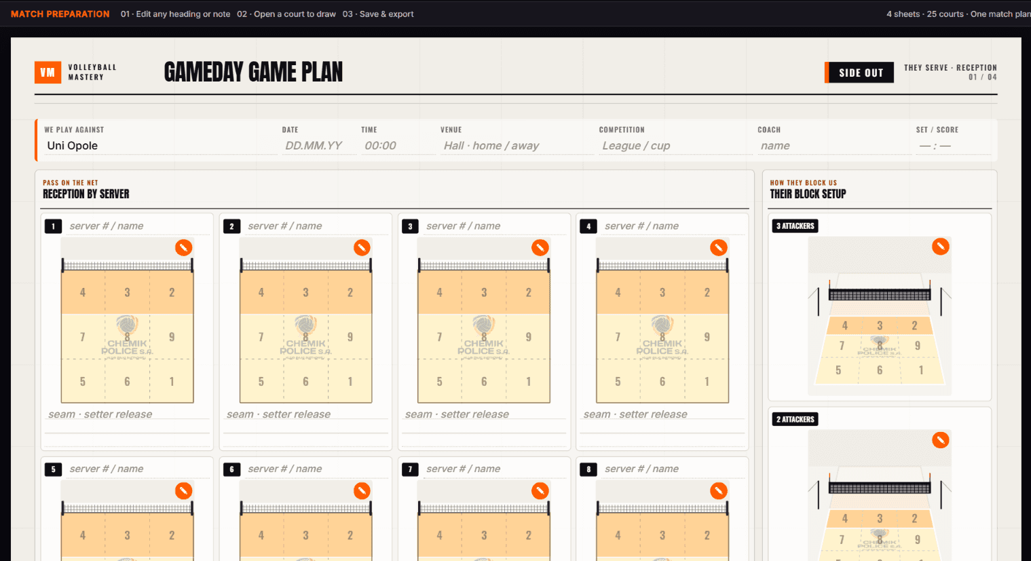Open court thumbnail of reception card 1
Screen dimensions: 1031x561
(x=128, y=321)
